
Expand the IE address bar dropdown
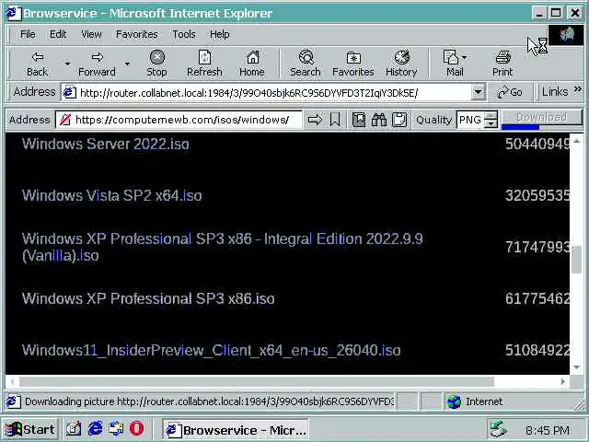[x=478, y=92]
